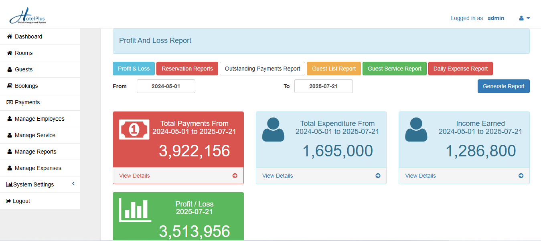
Task: Click the person icon on Income Earned card
Action: [x=416, y=130]
